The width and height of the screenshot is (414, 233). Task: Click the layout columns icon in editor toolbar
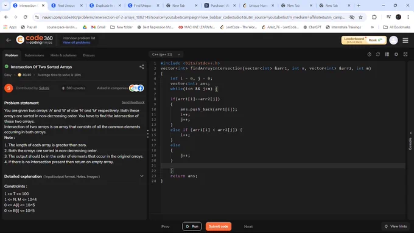[387, 54]
